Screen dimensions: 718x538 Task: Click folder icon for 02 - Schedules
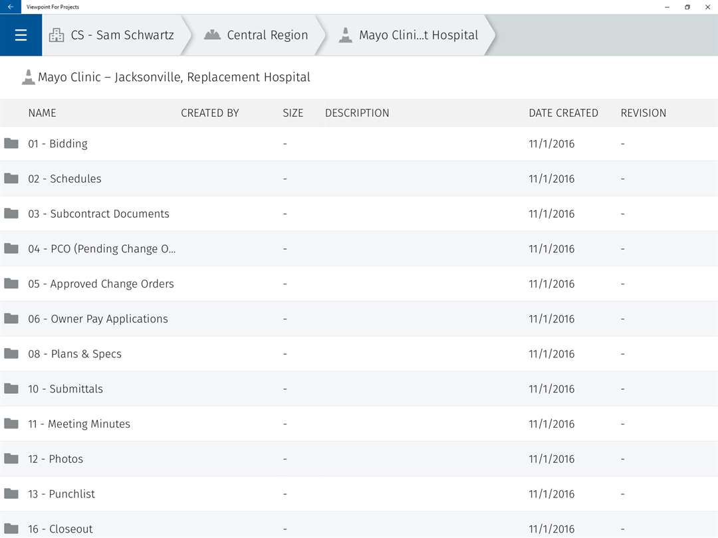coord(11,179)
